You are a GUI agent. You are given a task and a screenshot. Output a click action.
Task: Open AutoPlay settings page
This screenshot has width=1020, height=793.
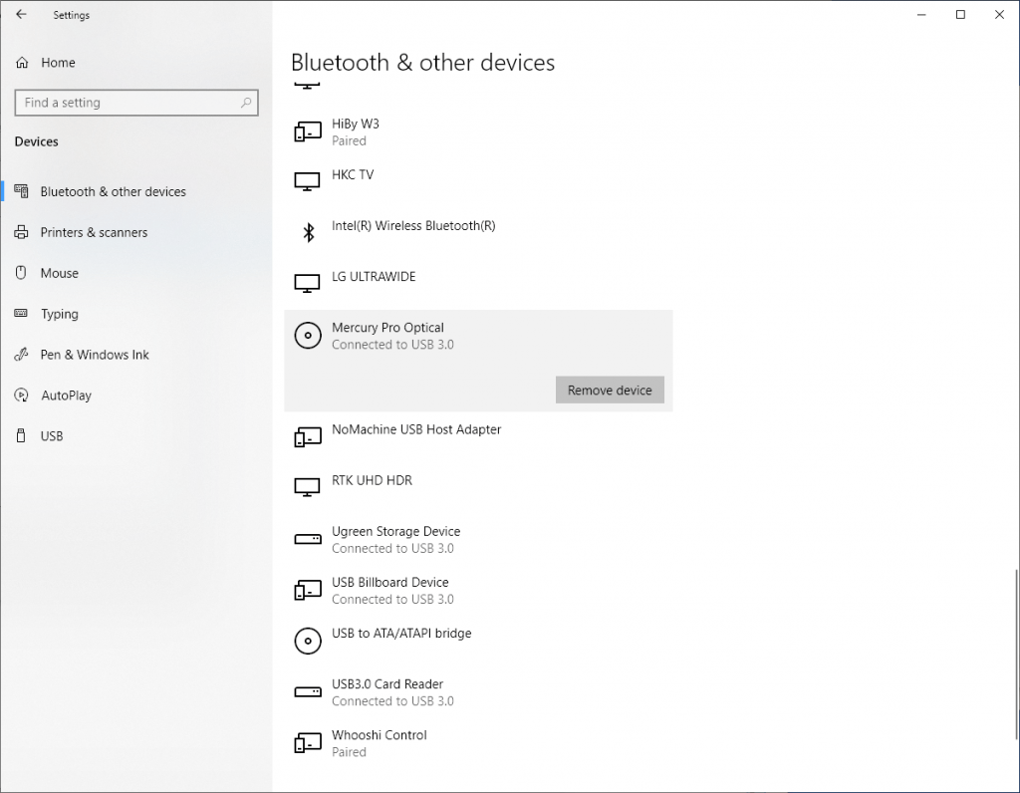135,395
